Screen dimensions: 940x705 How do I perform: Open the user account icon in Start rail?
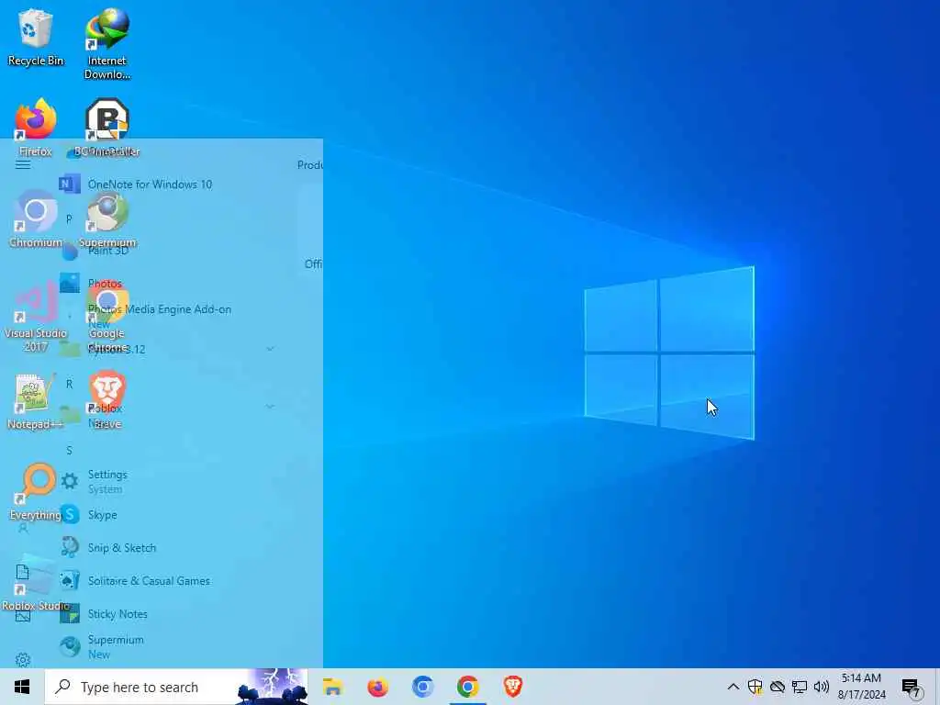pyautogui.click(x=23, y=528)
